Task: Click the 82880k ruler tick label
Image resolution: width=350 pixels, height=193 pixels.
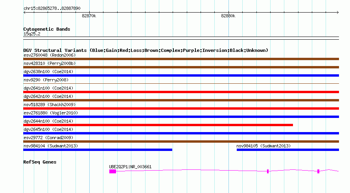Action: coord(228,16)
